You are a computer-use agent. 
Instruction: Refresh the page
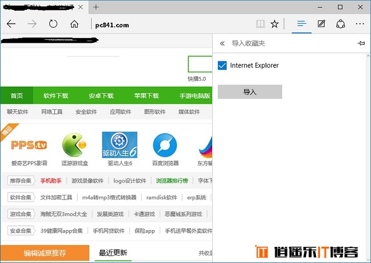tap(53, 24)
